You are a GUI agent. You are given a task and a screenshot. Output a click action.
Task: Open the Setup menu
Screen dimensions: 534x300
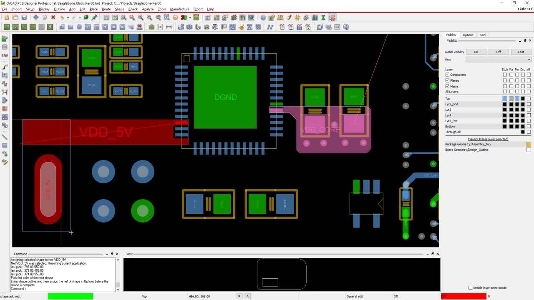[30, 9]
